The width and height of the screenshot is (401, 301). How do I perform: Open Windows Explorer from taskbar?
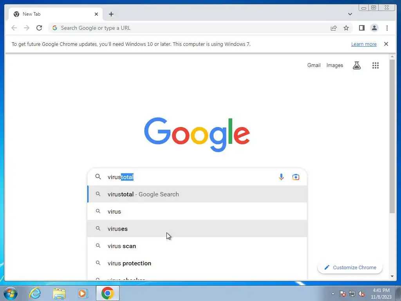click(x=59, y=293)
